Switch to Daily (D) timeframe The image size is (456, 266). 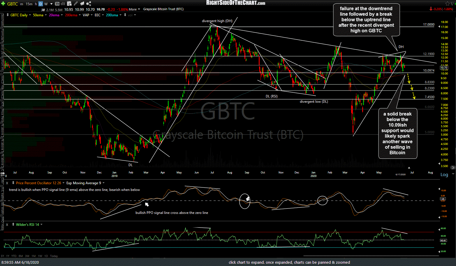[x=41, y=4]
